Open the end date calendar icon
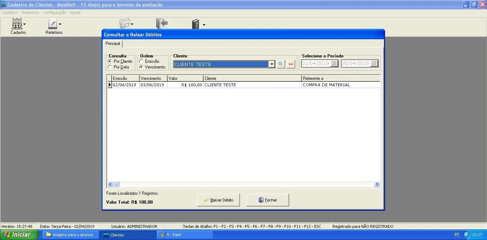The width and height of the screenshot is (487, 240). pos(374,63)
